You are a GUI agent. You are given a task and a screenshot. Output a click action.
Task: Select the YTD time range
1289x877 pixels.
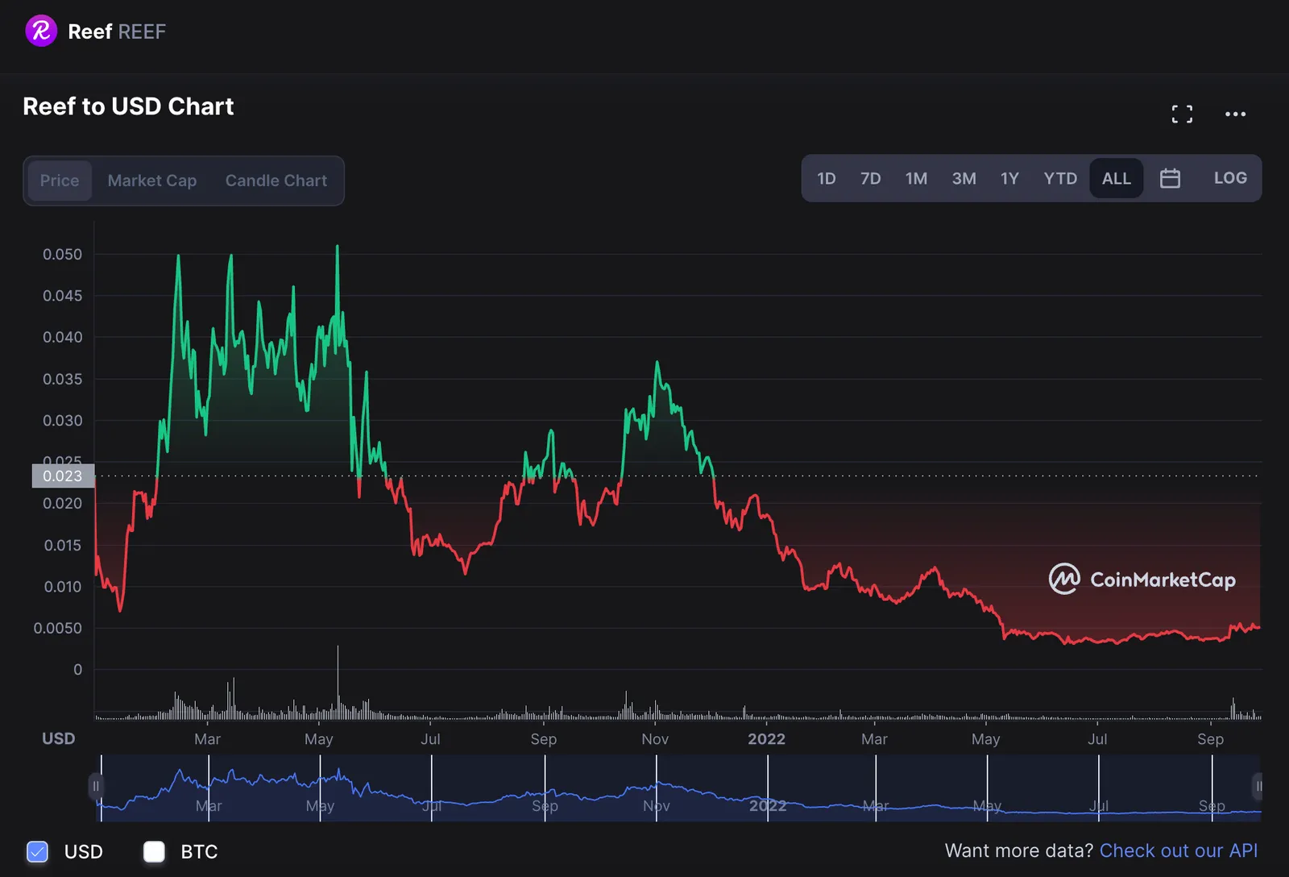[x=1060, y=178]
